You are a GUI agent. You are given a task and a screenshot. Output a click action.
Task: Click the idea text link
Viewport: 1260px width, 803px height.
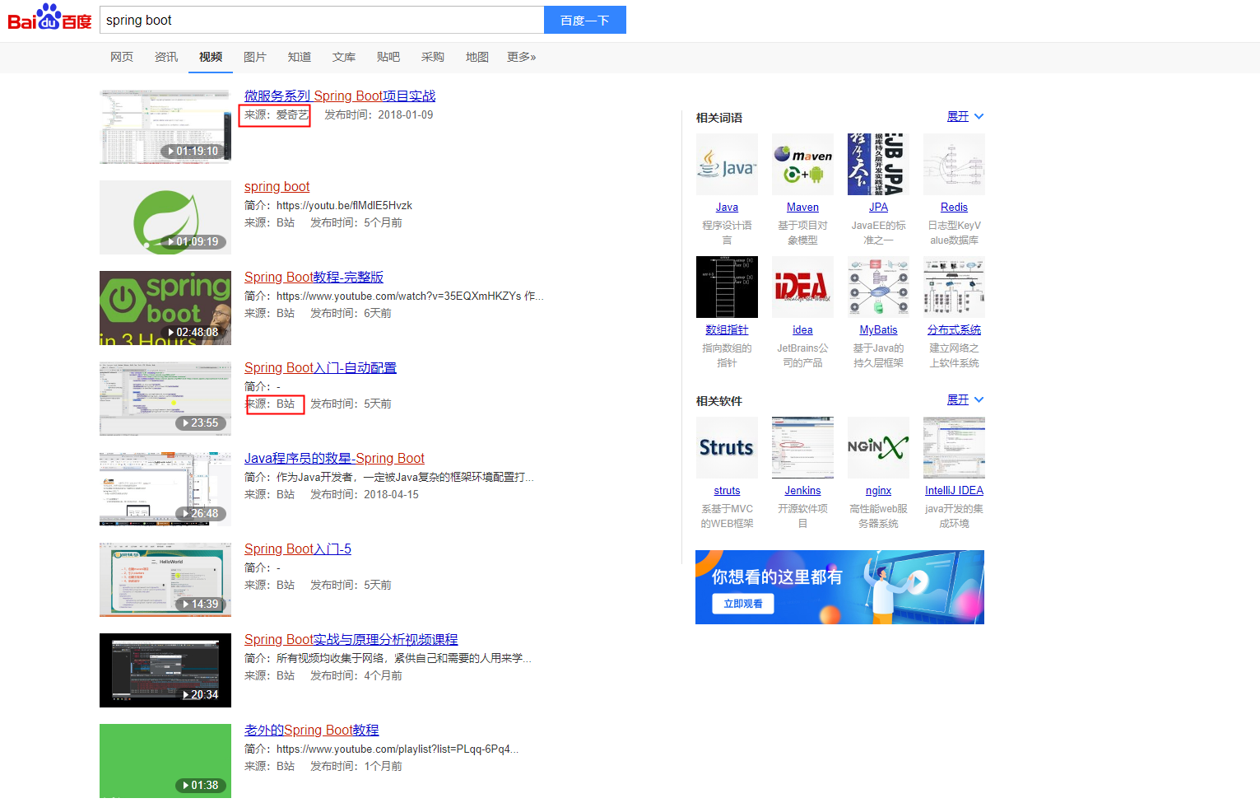[802, 330]
